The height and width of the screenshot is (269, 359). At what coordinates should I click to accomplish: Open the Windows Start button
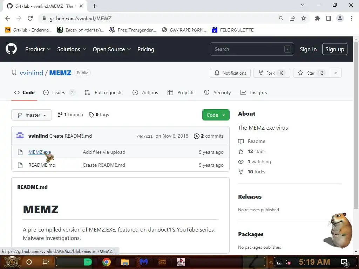(12, 262)
